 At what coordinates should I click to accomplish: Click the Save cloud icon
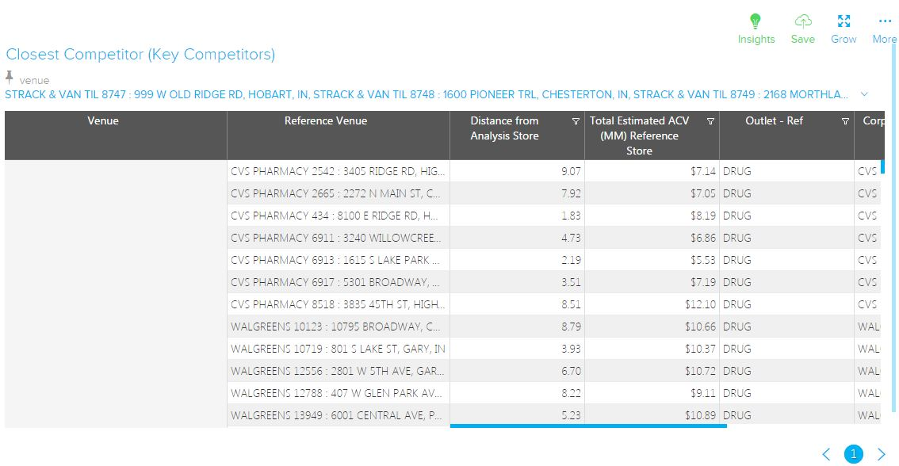pos(803,22)
